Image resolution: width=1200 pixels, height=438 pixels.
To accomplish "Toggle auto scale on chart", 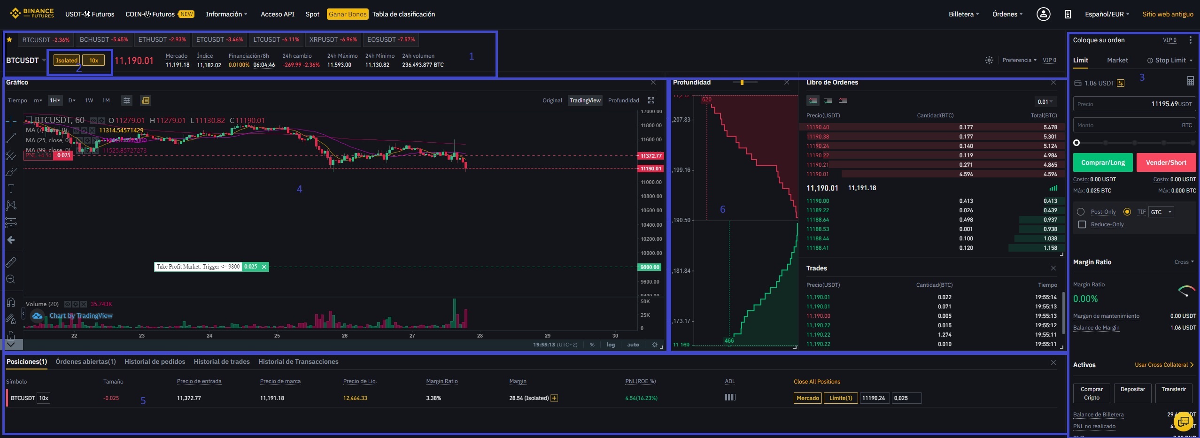I will (633, 345).
